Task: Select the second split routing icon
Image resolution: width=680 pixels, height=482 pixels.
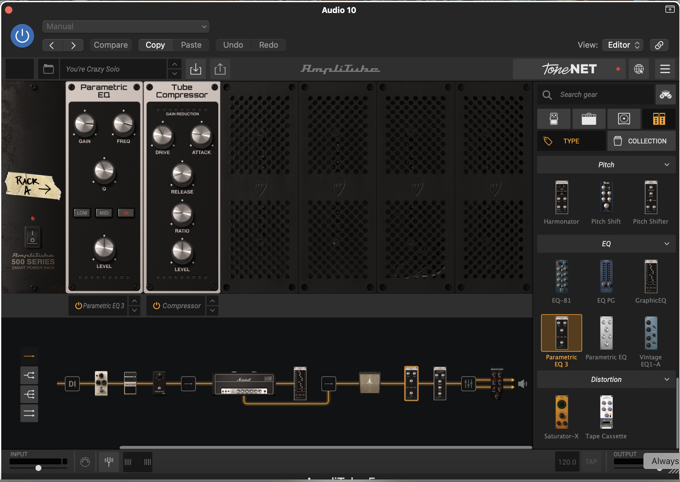Action: 29,375
